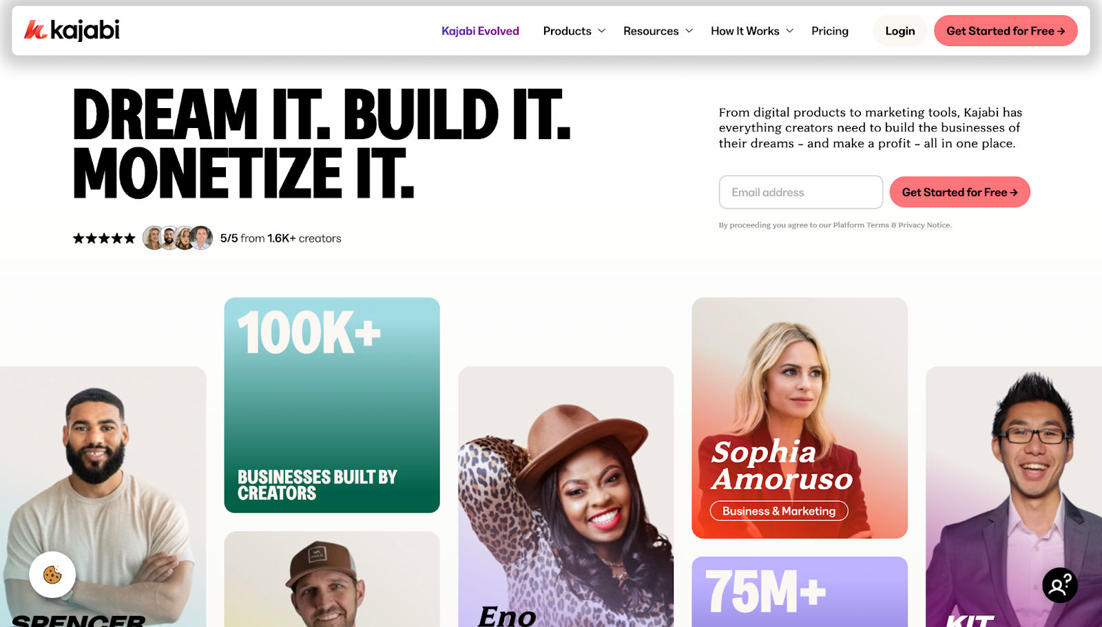Open the Privacy Notice link
Screen dimensions: 1102x627
click(924, 225)
